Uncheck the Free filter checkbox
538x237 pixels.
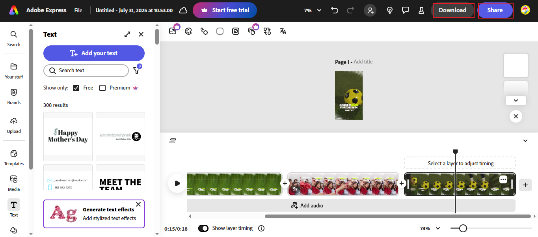[x=76, y=88]
